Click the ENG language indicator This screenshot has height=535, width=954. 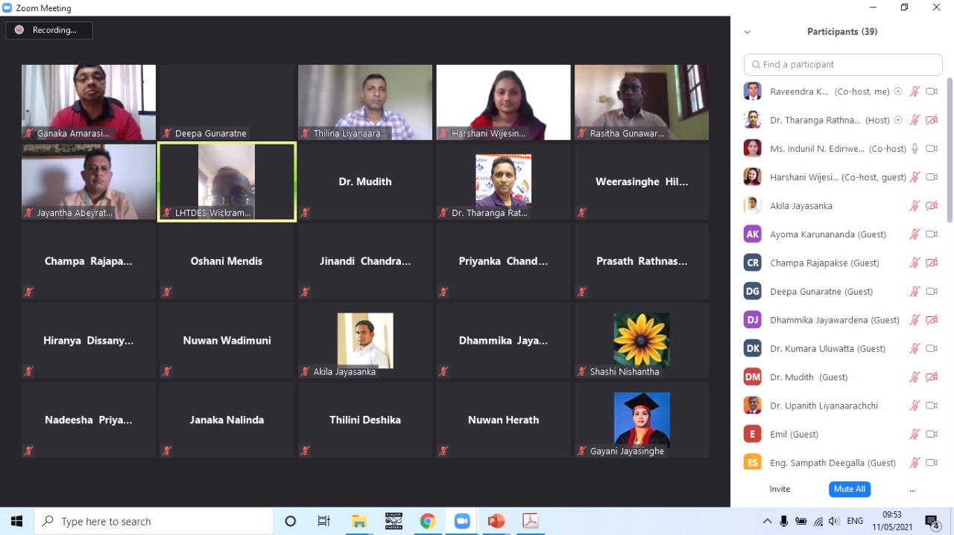click(x=855, y=521)
